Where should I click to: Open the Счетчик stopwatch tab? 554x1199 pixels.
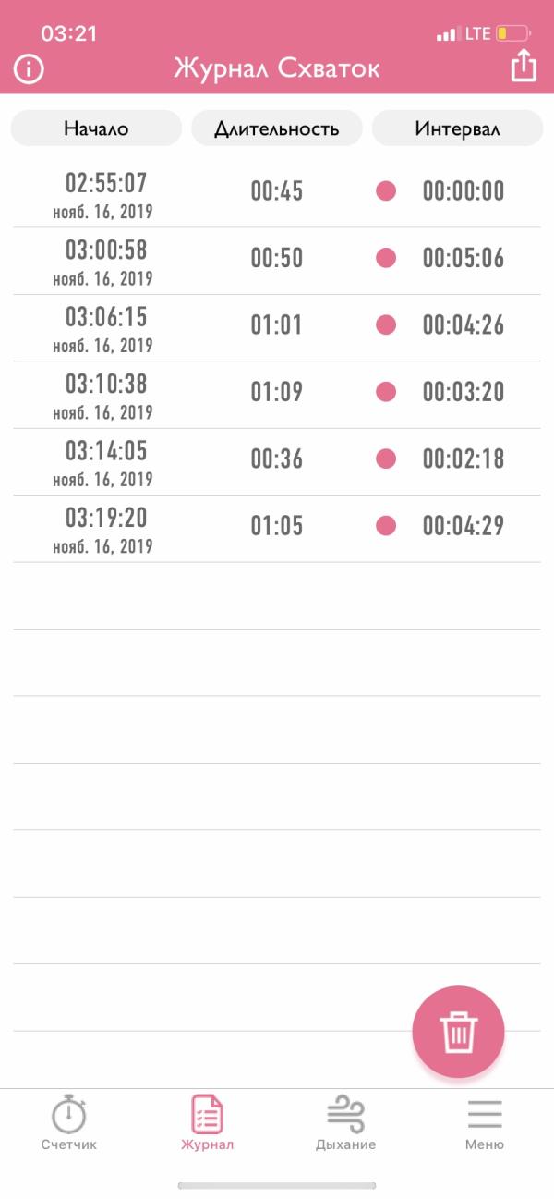click(x=69, y=1121)
